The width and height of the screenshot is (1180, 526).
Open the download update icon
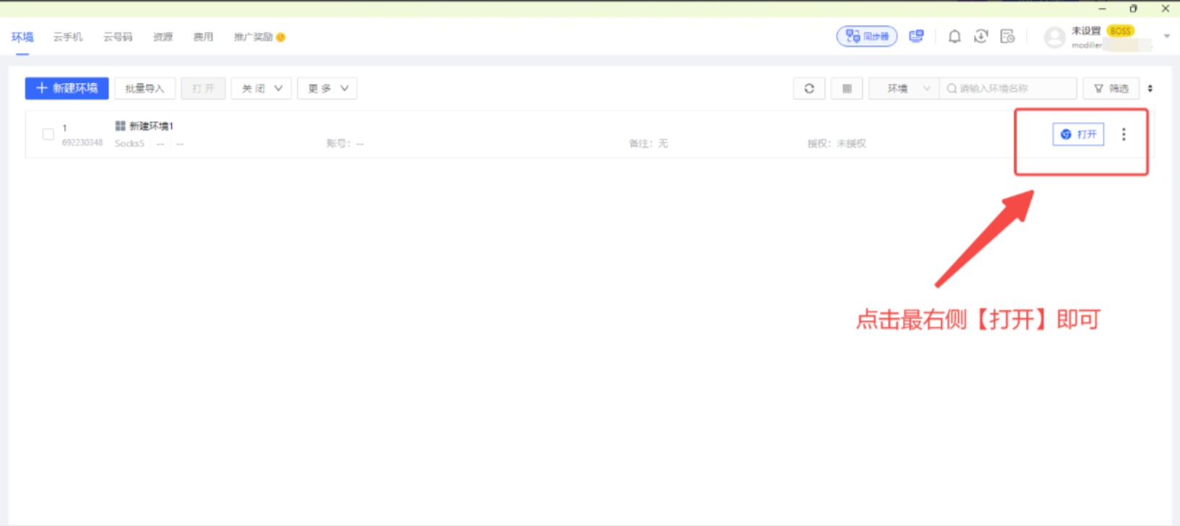[x=981, y=37]
